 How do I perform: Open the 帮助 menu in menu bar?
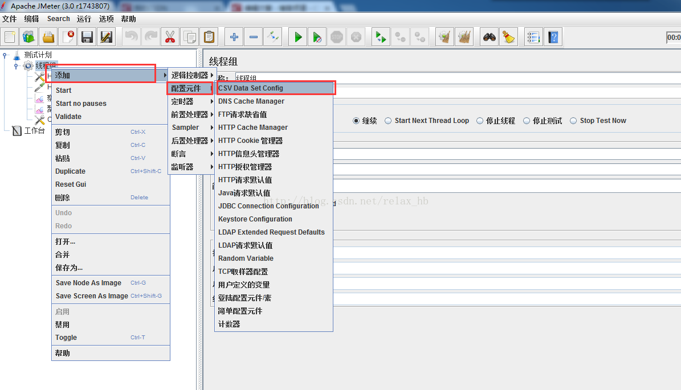pyautogui.click(x=129, y=19)
